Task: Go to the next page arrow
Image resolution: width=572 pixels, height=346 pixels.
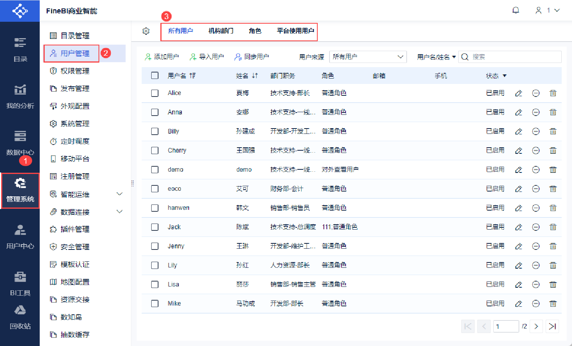Action: (536, 326)
